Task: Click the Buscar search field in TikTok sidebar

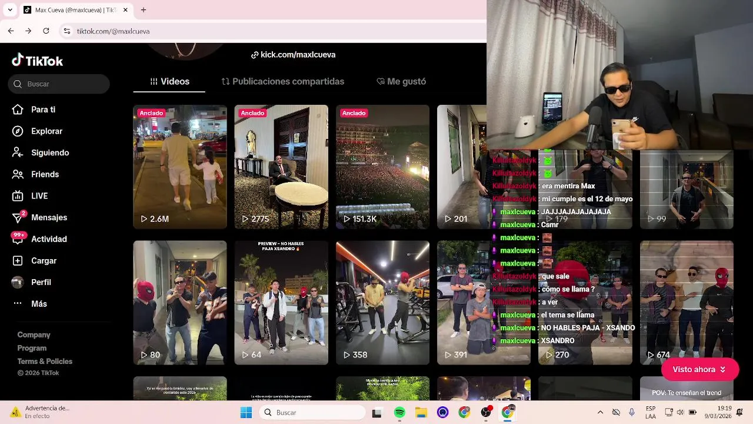Action: (x=59, y=84)
